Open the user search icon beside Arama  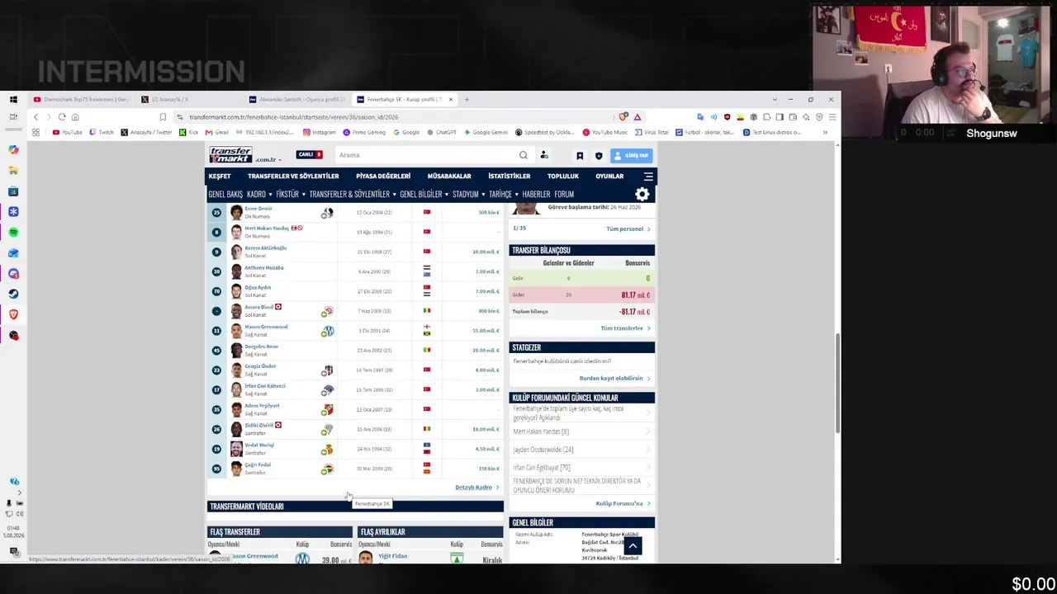point(544,155)
